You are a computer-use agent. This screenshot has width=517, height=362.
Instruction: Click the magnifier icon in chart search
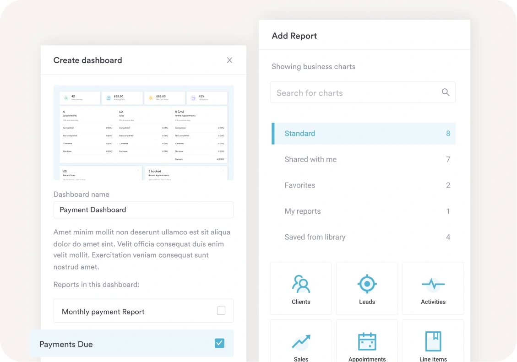(445, 92)
